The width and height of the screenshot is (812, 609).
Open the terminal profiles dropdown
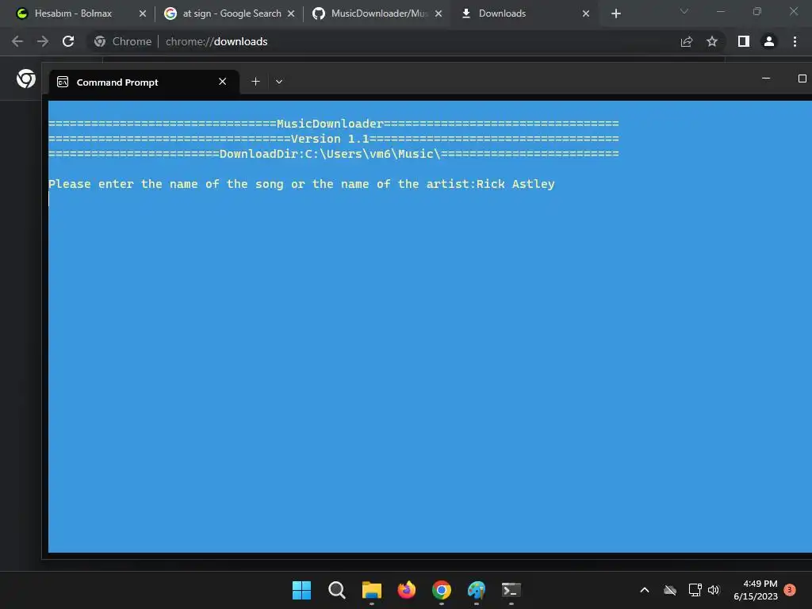[279, 82]
